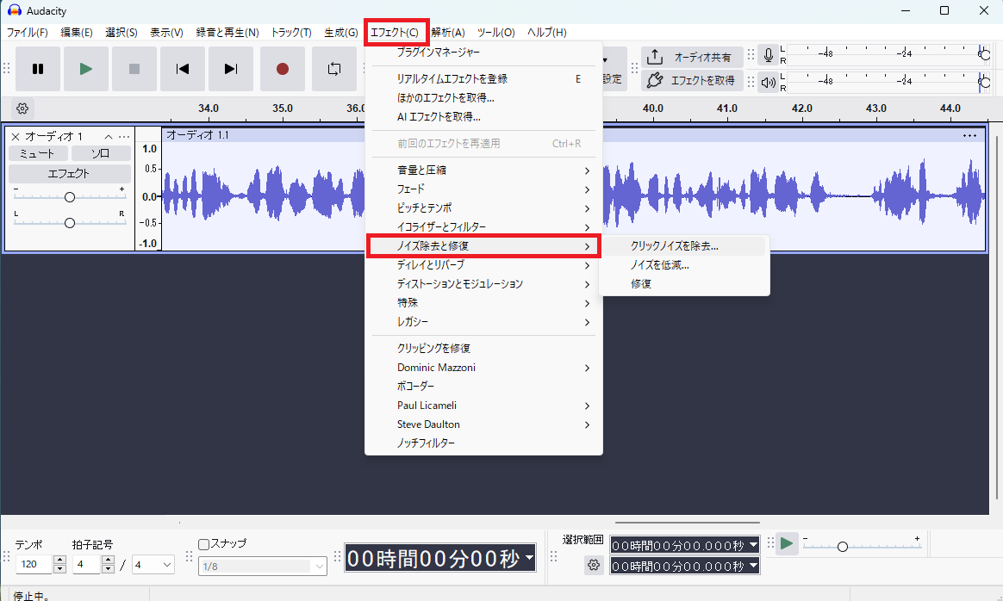Open selection end time format dropdown
The height and width of the screenshot is (601, 1003).
pyautogui.click(x=753, y=565)
